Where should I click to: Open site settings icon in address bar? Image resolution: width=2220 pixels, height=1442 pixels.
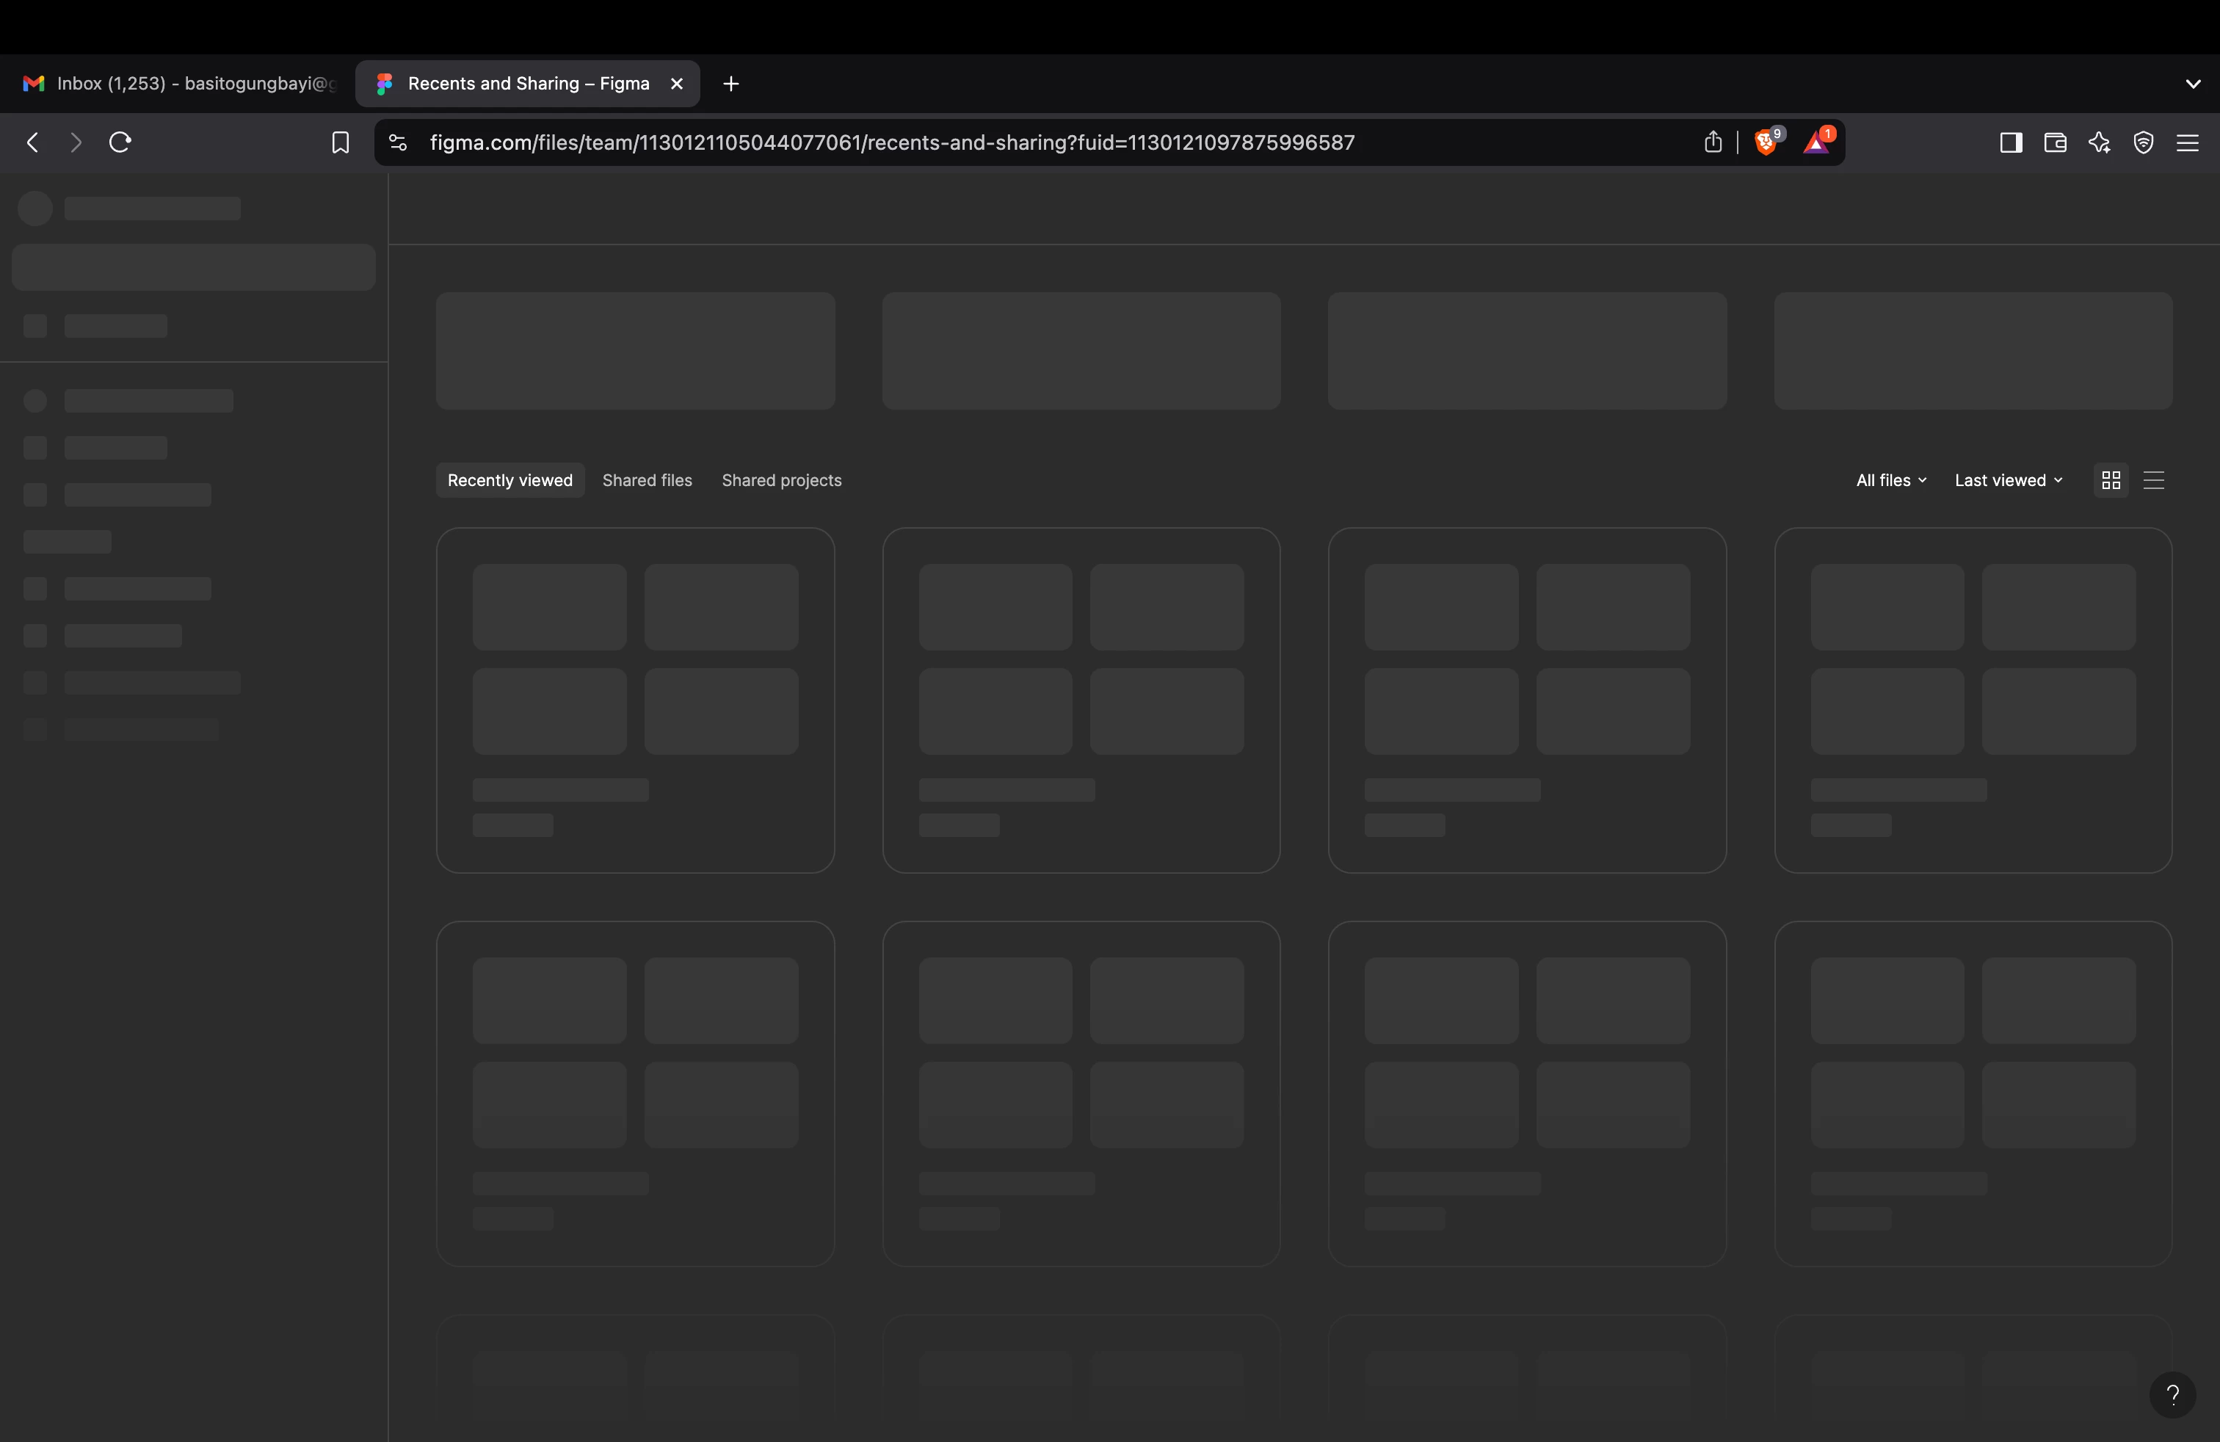pyautogui.click(x=397, y=142)
